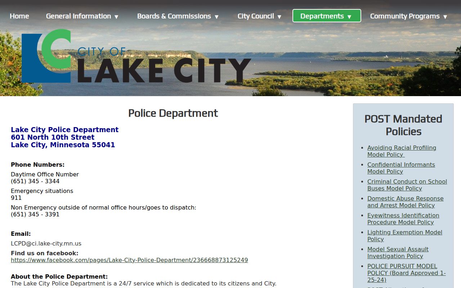This screenshot has width=461, height=288.
Task: Open Eyewitness Identification Procedure Model Policy
Action: (x=403, y=219)
